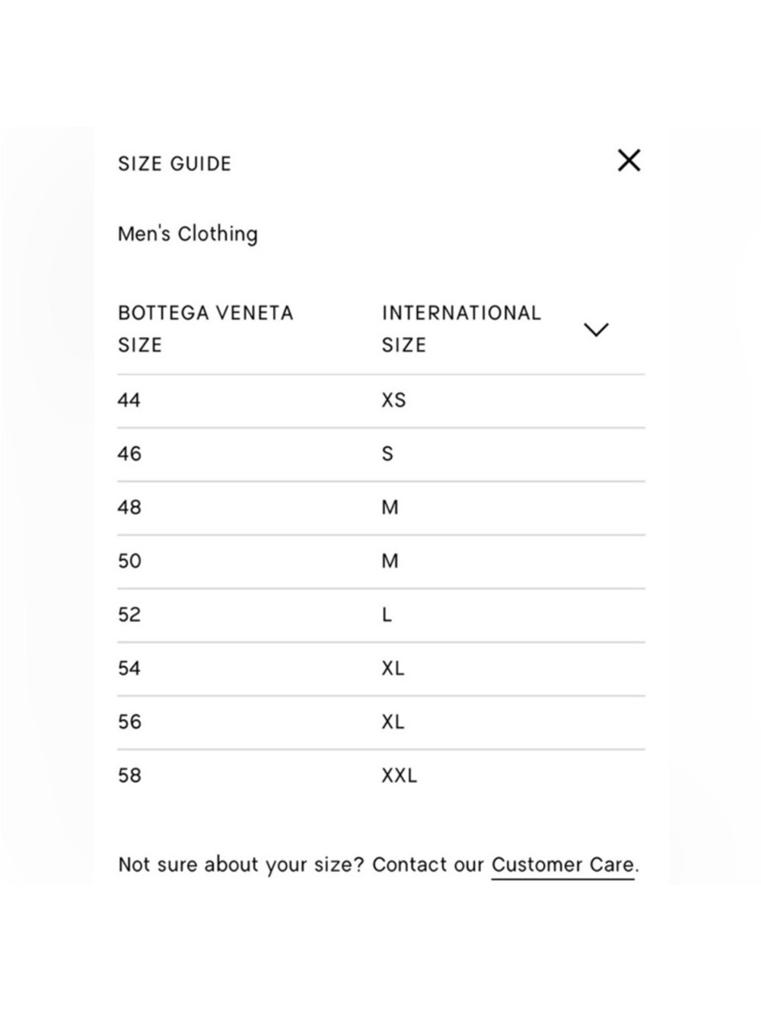Click the S international size value
Screen dimensions: 761x1014
[387, 454]
